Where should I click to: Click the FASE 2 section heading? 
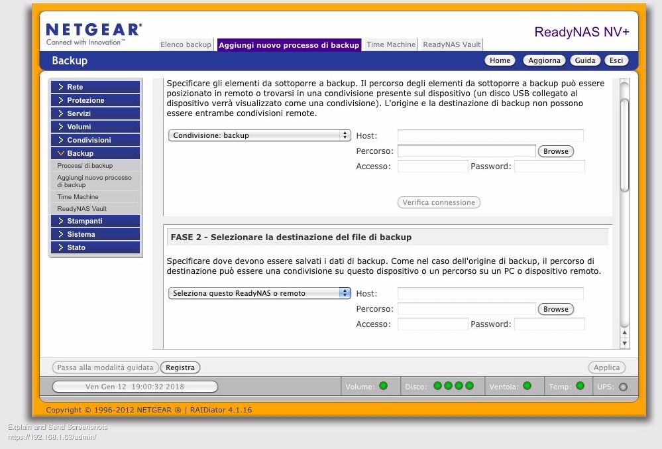291,237
